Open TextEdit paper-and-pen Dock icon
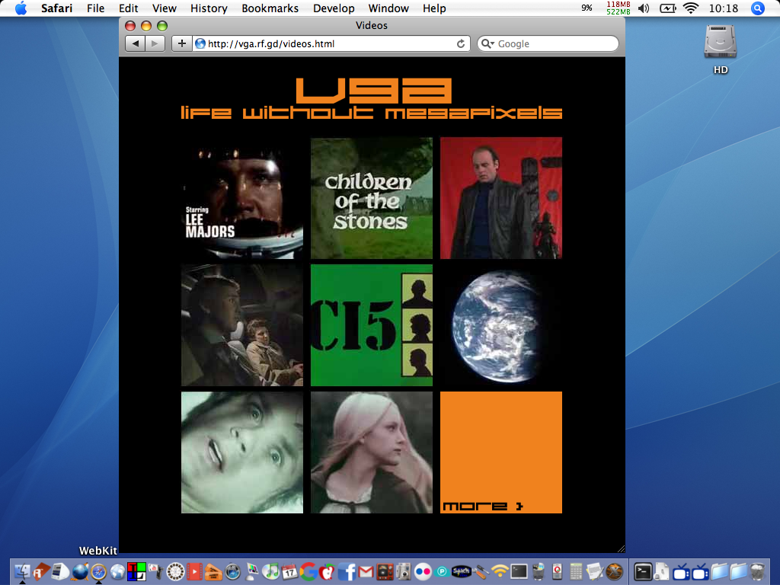This screenshot has width=780, height=585. (594, 571)
